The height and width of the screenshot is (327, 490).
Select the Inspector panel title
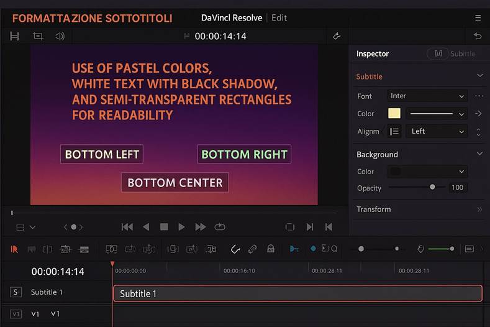pos(373,54)
